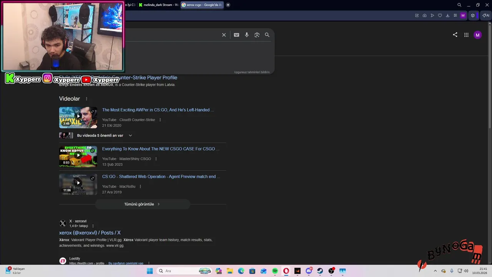Click the system tray microphone icon
Screen dimensions: 492x277
click(452, 271)
